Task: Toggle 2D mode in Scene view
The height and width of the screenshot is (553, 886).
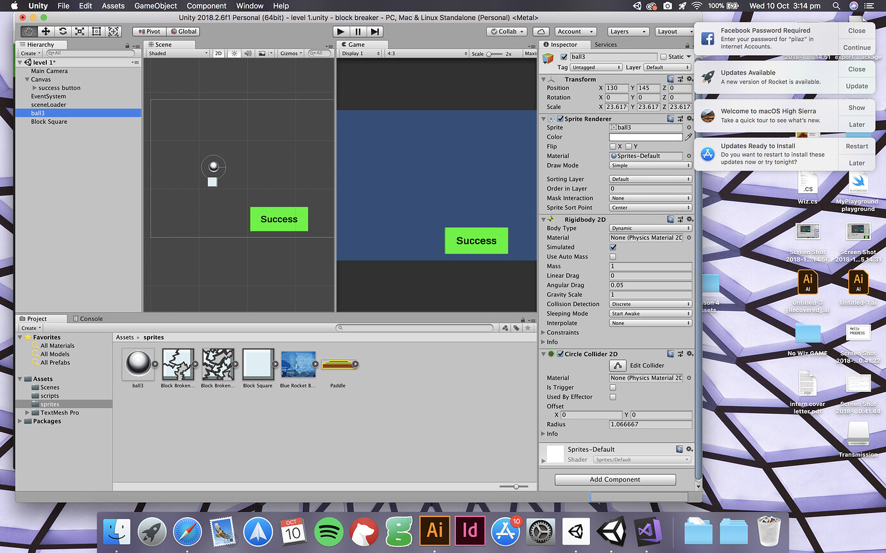Action: click(218, 54)
